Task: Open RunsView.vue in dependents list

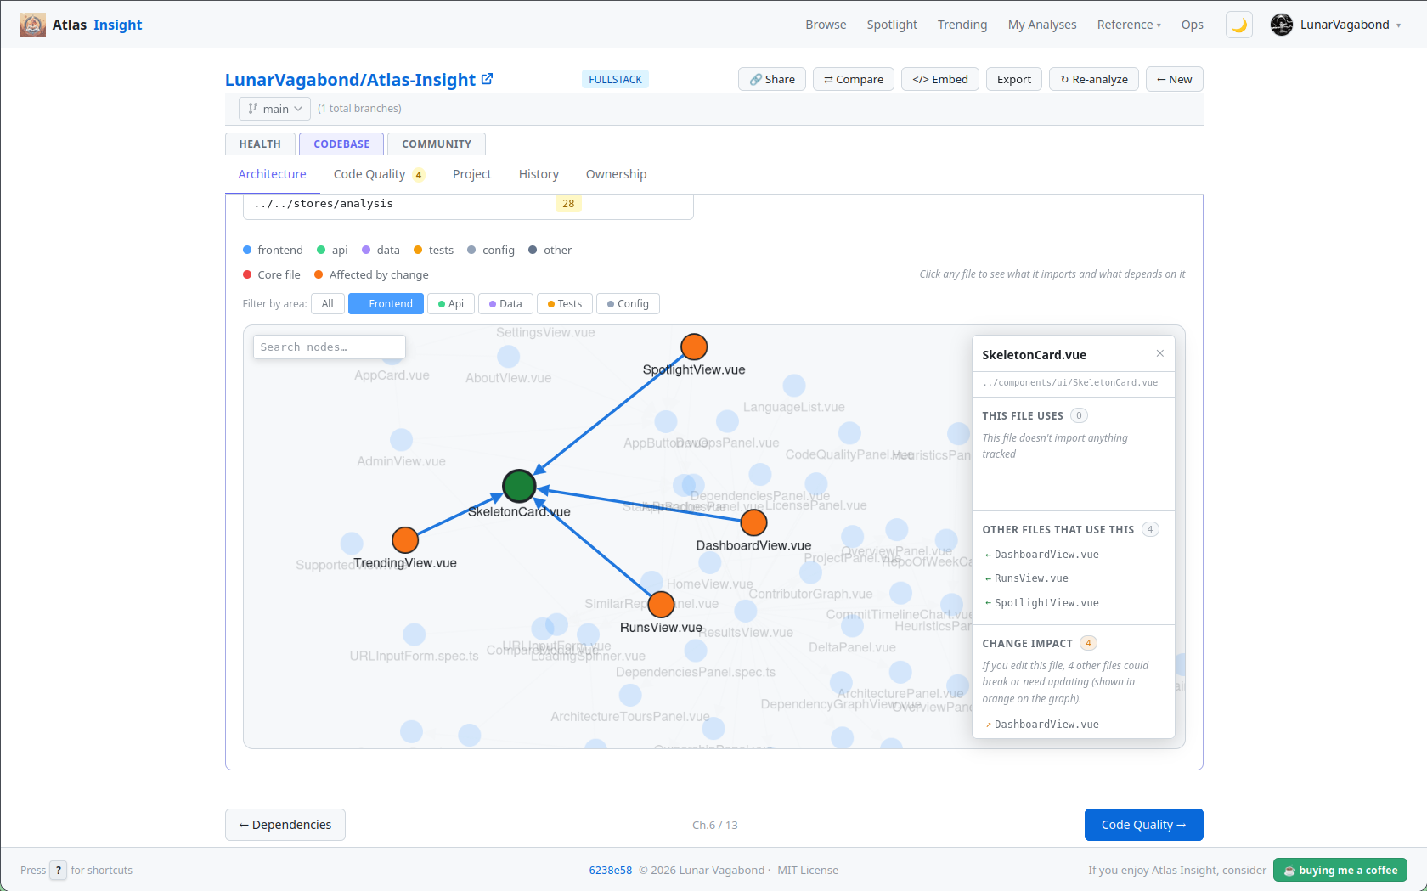Action: click(x=1031, y=578)
